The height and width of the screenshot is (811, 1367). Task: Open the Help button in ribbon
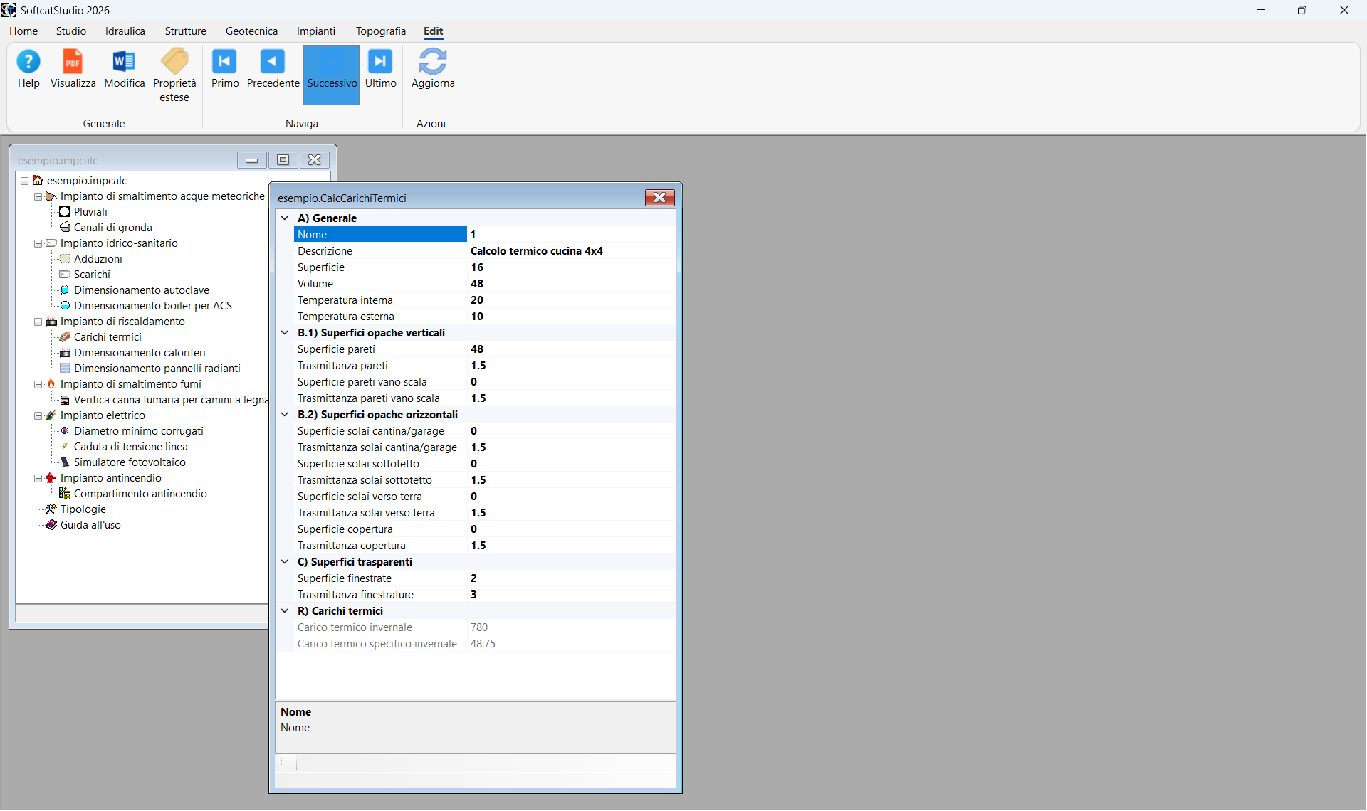click(x=28, y=70)
